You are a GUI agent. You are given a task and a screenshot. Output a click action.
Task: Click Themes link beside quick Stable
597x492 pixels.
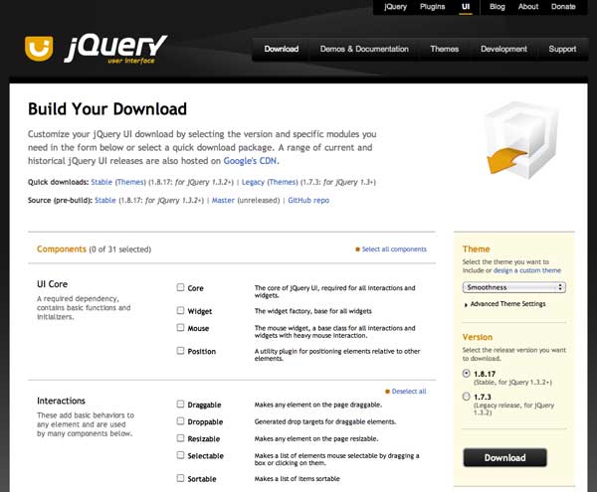click(x=130, y=182)
